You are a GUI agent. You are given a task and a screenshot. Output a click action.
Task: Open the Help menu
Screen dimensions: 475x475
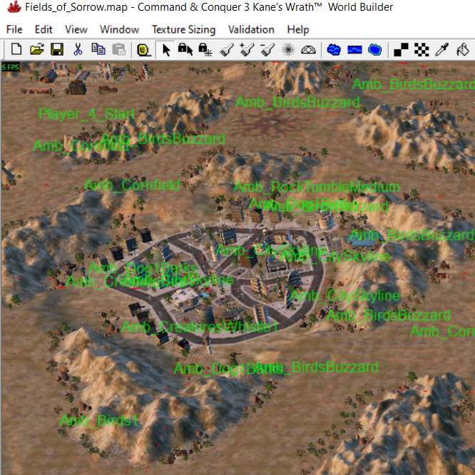point(298,29)
